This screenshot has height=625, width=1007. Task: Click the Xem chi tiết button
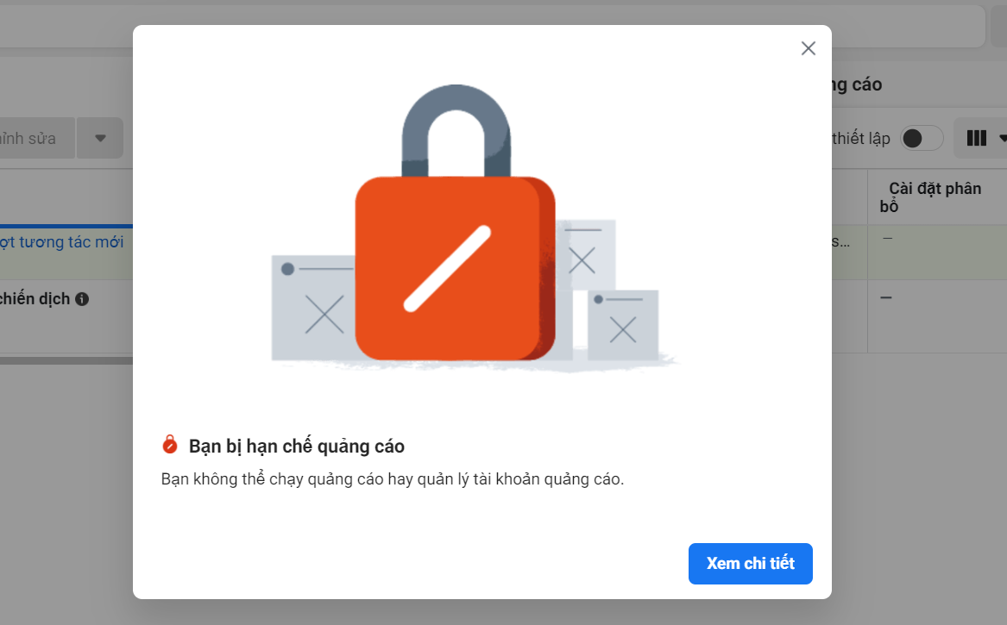point(750,564)
